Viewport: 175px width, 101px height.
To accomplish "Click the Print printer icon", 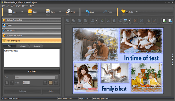I will click(68, 11).
